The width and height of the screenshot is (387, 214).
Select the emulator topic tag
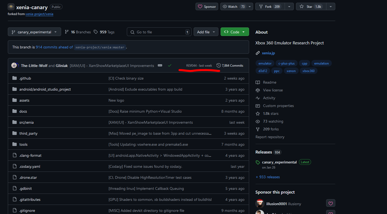tap(265, 63)
